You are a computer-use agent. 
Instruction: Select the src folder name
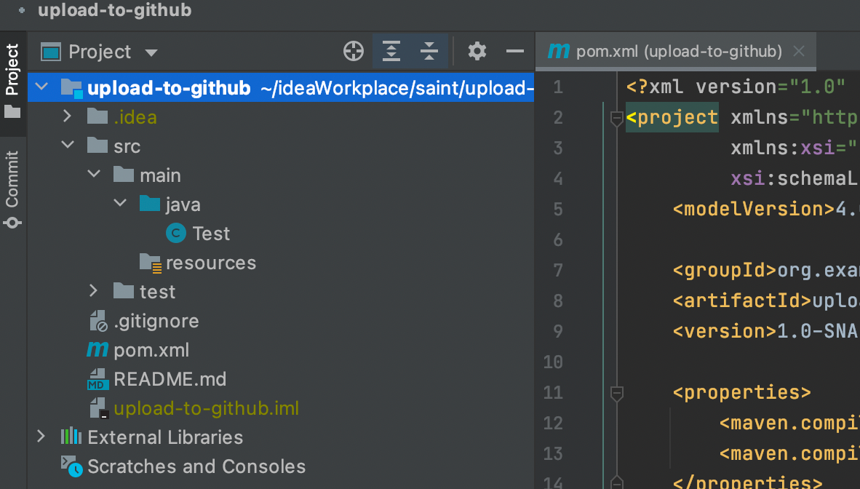click(127, 146)
